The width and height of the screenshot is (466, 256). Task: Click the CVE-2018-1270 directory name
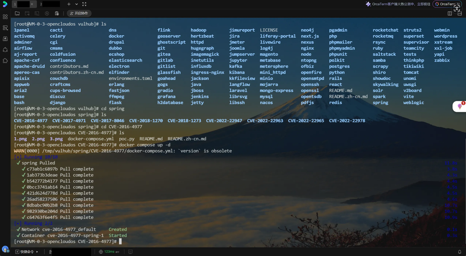(x=146, y=121)
